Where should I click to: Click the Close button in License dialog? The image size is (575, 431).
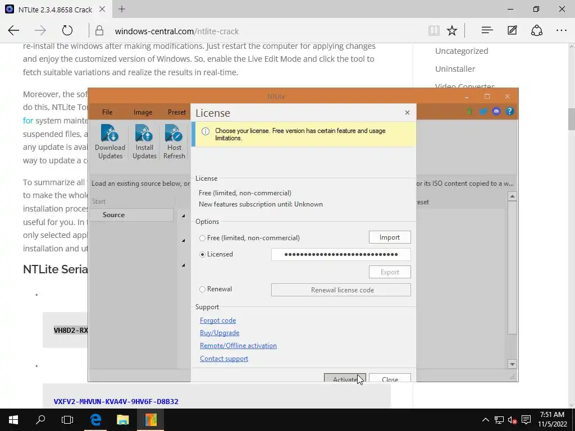[390, 378]
